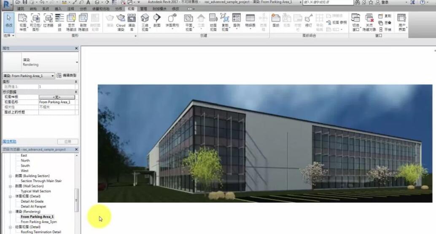
Task: Open the Manage (管理) ribbon tab
Action: pos(143,9)
